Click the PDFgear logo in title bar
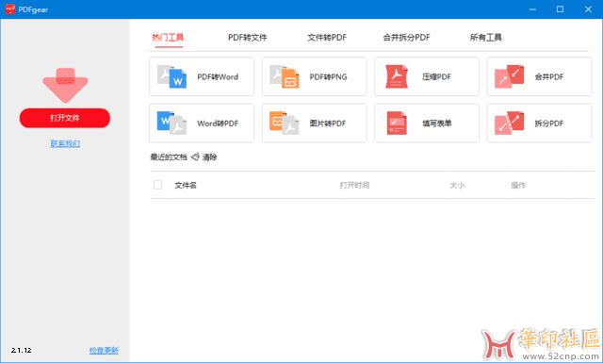 coord(10,9)
